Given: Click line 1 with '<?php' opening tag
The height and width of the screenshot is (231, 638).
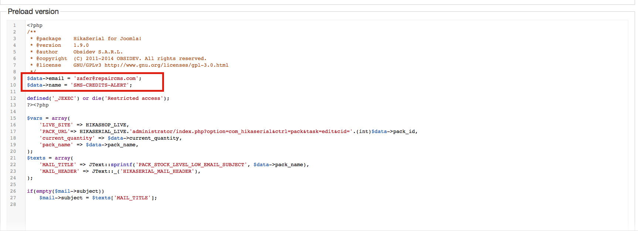Looking at the screenshot, I should pos(35,25).
